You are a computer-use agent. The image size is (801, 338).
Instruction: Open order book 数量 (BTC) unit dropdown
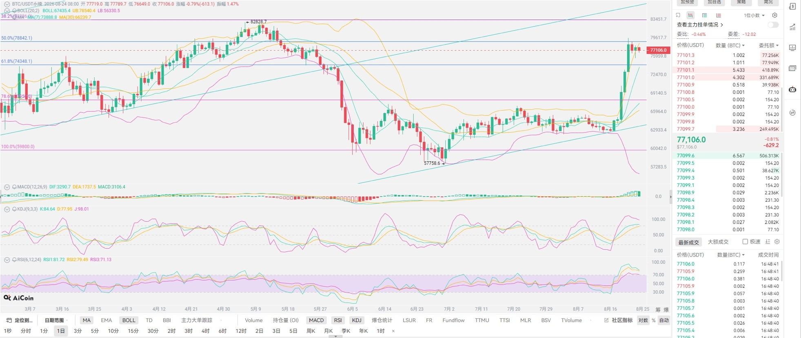(730, 45)
